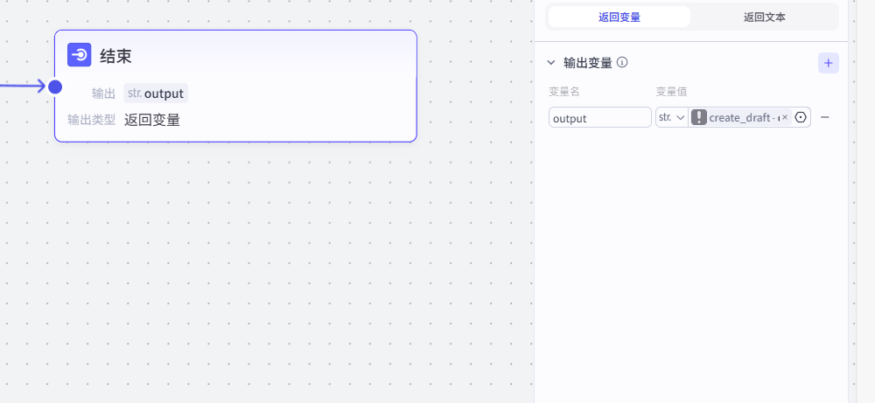Click the incoming connection arrow line
Image resolution: width=875 pixels, height=403 pixels.
point(22,87)
